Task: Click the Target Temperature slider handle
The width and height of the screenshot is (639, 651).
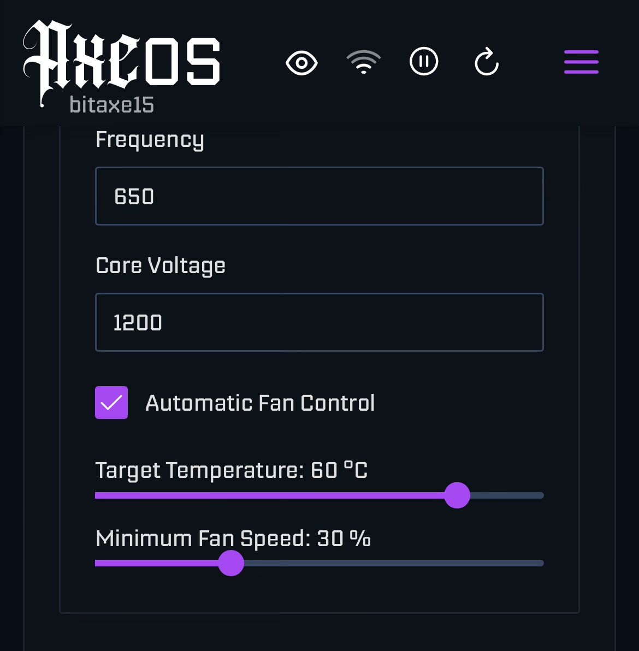Action: click(457, 495)
